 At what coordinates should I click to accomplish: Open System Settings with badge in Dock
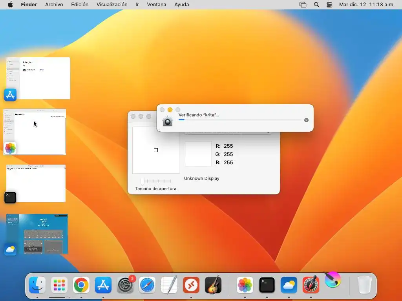(x=125, y=285)
